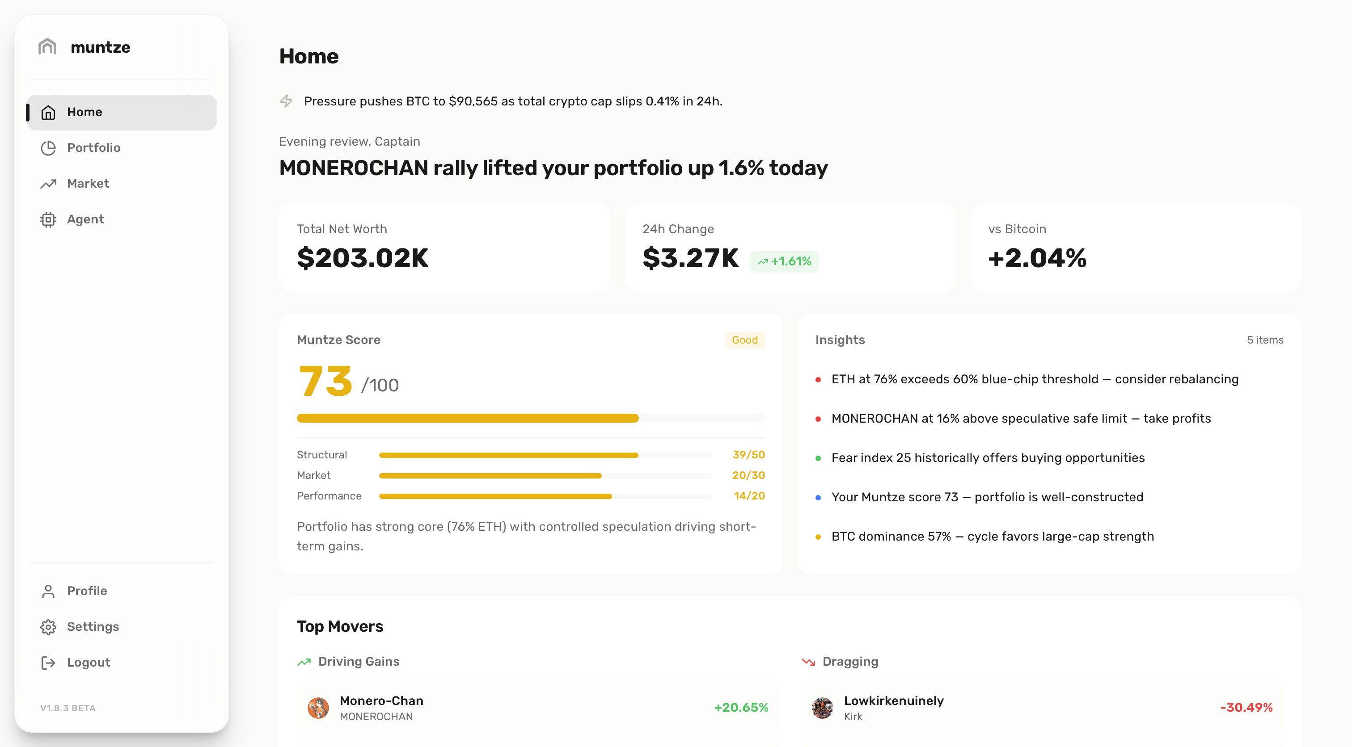Image resolution: width=1352 pixels, height=747 pixels.
Task: Open the Portfolio menu item
Action: point(93,148)
